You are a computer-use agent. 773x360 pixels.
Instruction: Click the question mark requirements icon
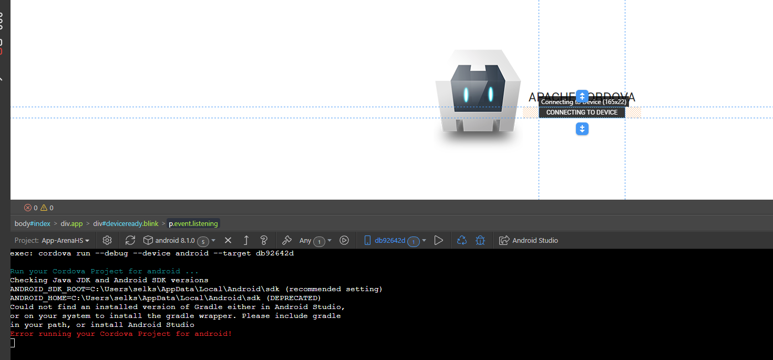point(264,240)
